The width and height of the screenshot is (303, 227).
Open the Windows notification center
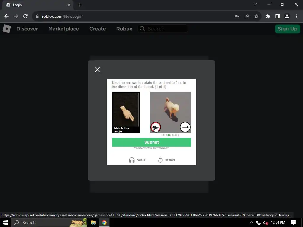point(293,223)
